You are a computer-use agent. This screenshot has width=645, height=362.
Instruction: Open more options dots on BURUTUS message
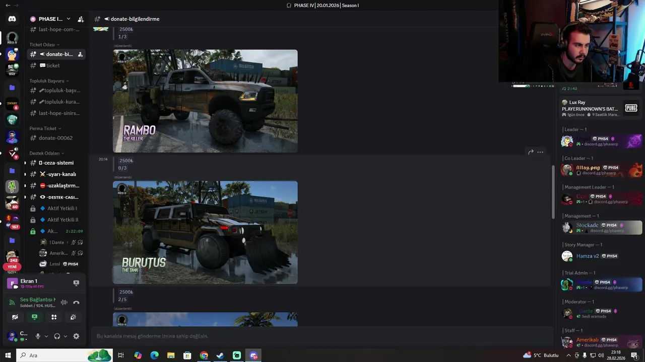[x=540, y=152]
